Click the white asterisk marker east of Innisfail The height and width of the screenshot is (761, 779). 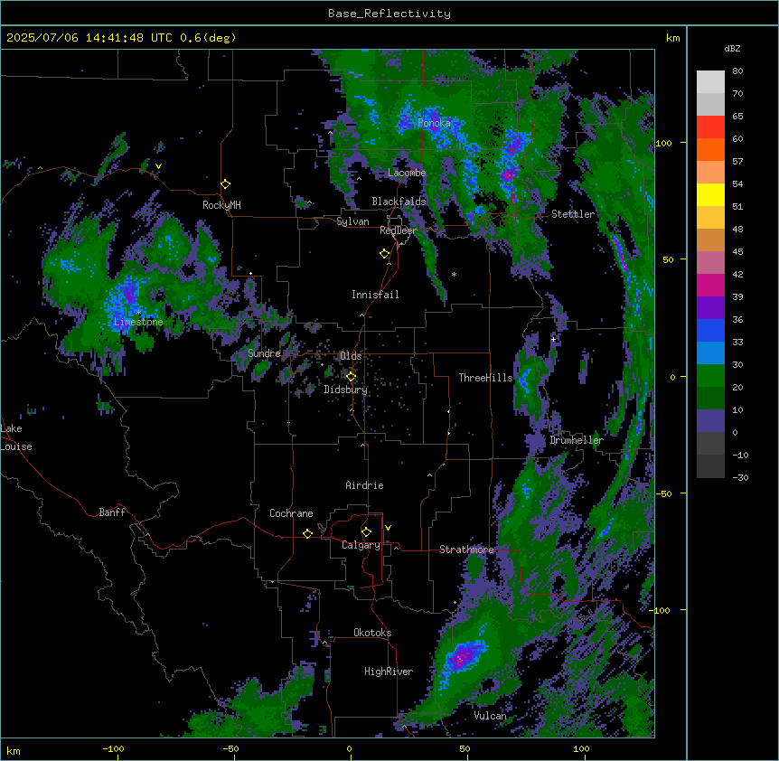pyautogui.click(x=454, y=274)
